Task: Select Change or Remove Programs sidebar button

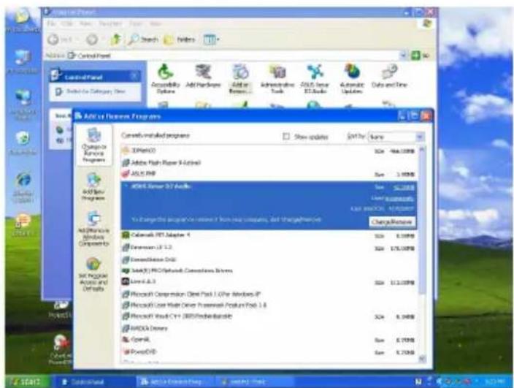Action: point(94,145)
